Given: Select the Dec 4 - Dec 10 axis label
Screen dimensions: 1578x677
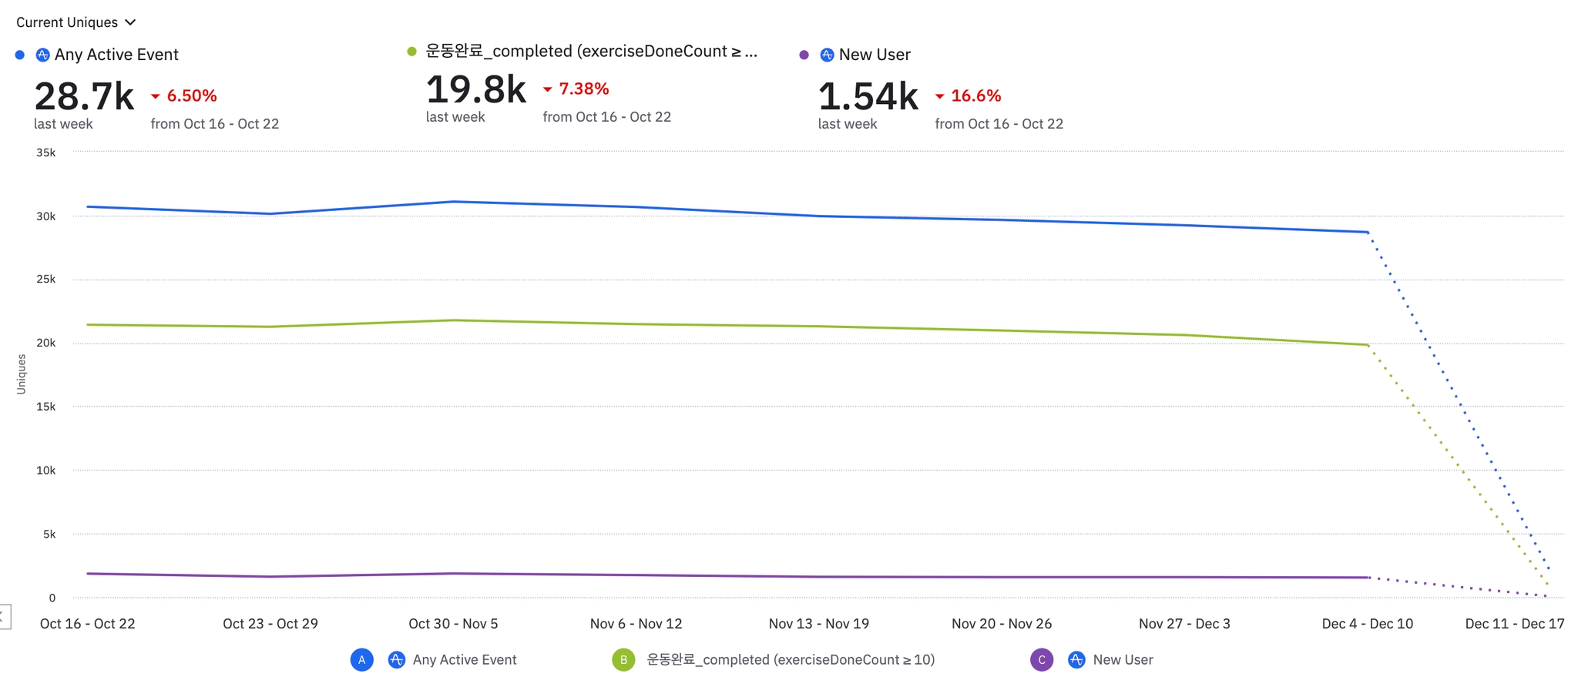Looking at the screenshot, I should [1367, 624].
